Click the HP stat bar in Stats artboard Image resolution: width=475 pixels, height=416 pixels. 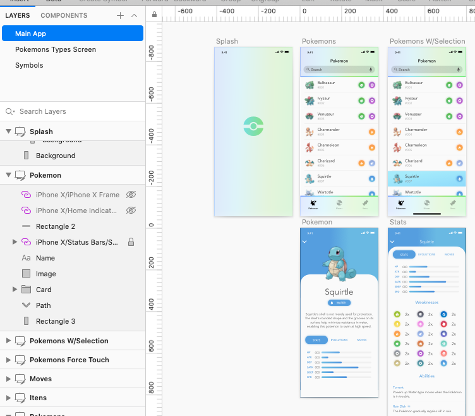click(434, 267)
